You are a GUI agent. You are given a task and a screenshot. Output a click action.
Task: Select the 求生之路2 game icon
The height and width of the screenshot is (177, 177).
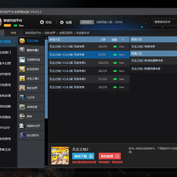(22, 79)
